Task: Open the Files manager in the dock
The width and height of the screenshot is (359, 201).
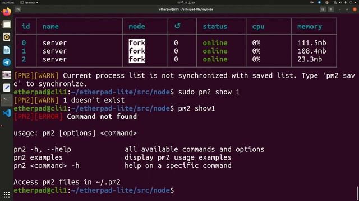Action: (7, 25)
